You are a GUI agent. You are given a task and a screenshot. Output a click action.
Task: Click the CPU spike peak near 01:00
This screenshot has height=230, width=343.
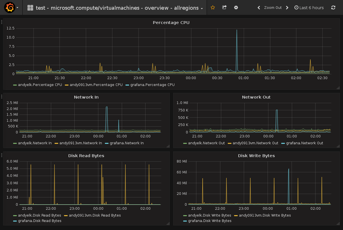(237, 30)
